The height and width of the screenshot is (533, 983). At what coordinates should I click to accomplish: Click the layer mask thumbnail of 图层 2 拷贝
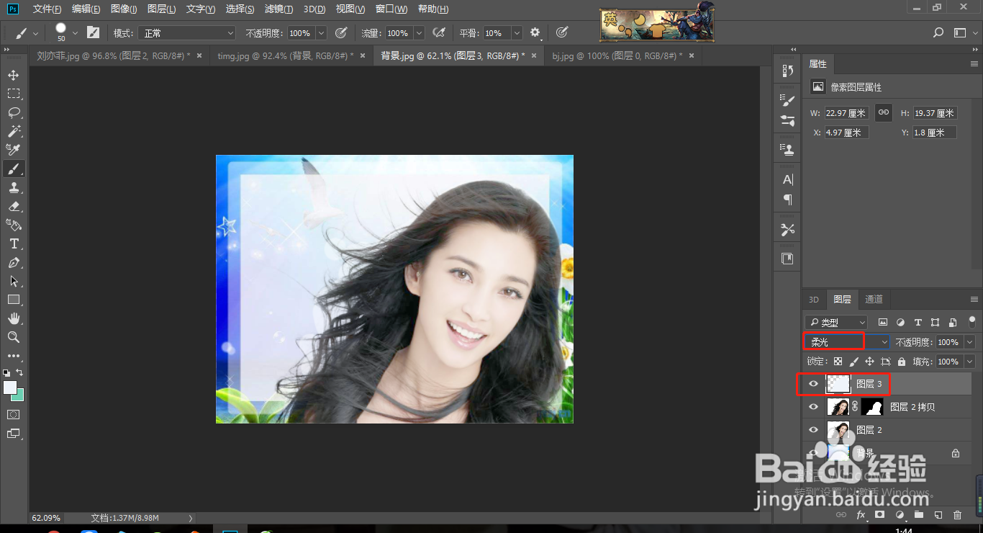coord(871,407)
